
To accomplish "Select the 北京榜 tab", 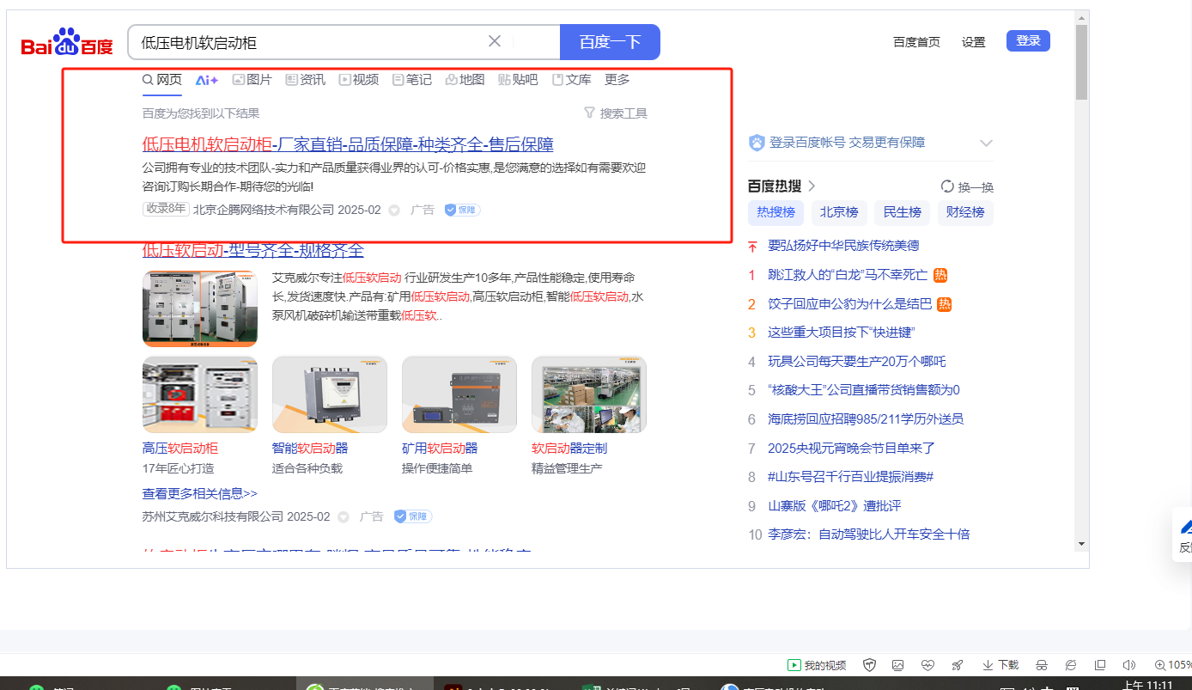I will tap(839, 212).
